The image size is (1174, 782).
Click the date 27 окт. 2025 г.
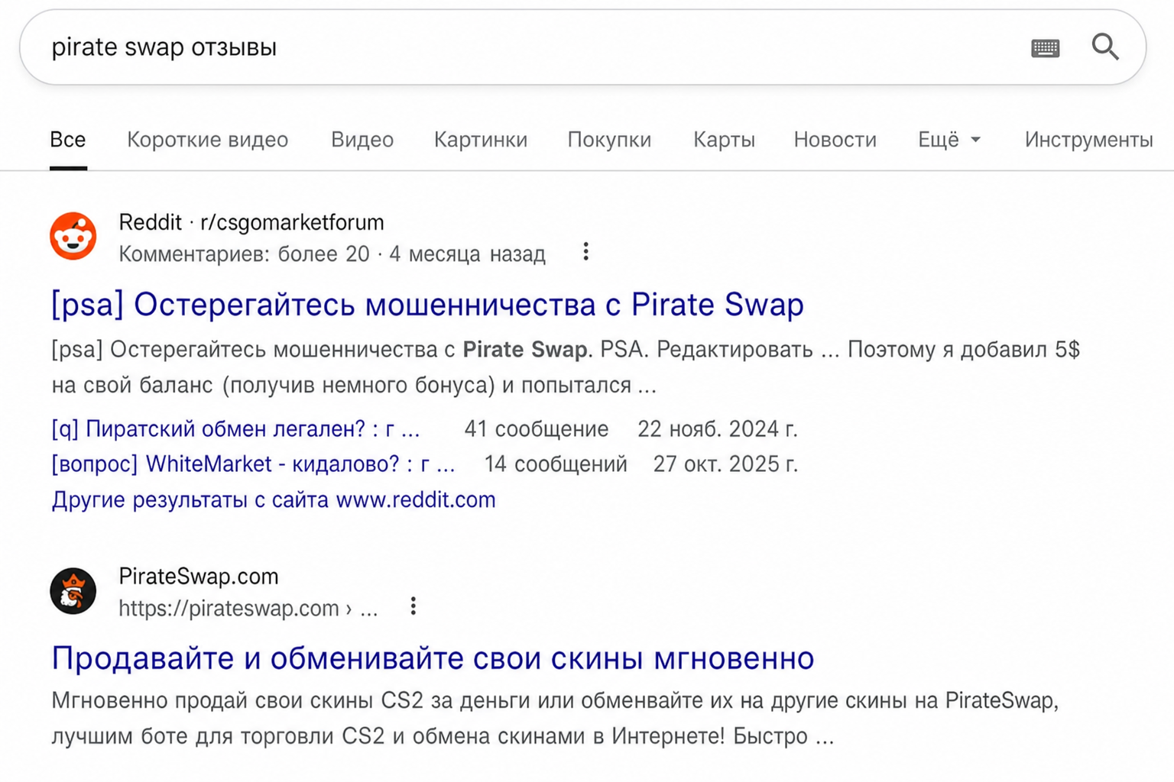coord(725,464)
